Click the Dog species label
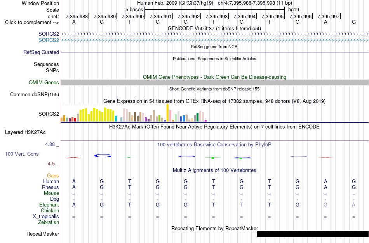369x243 pixels. pyautogui.click(x=55, y=199)
